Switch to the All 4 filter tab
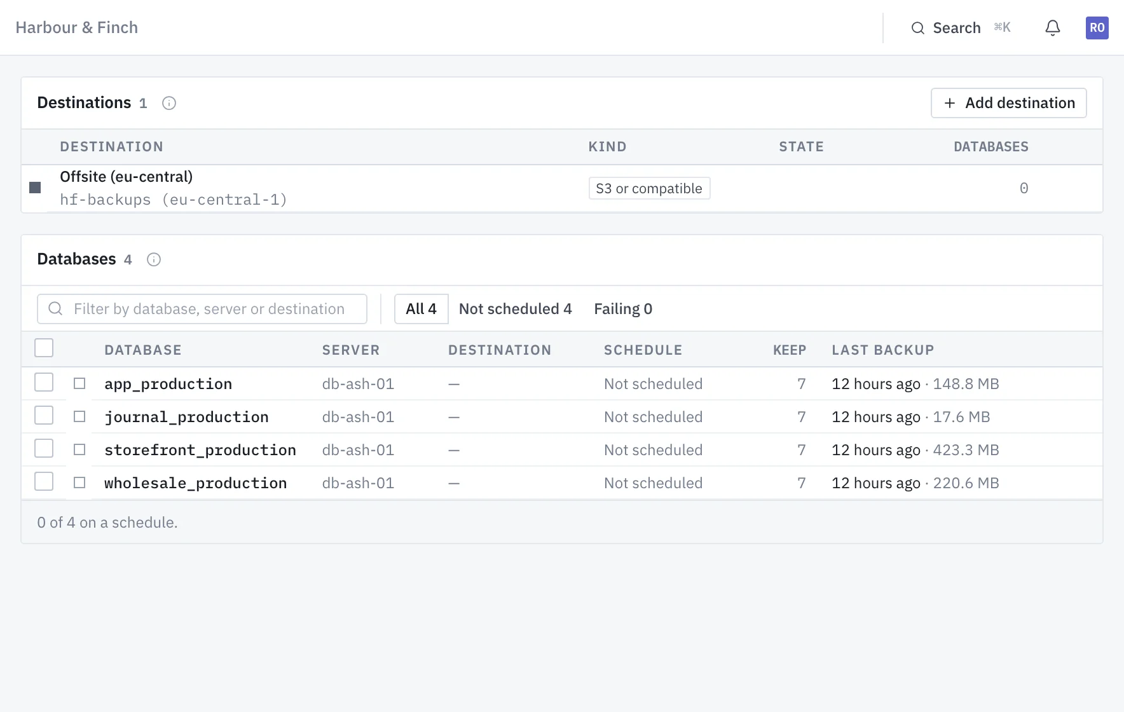Viewport: 1124px width, 712px height. tap(421, 309)
